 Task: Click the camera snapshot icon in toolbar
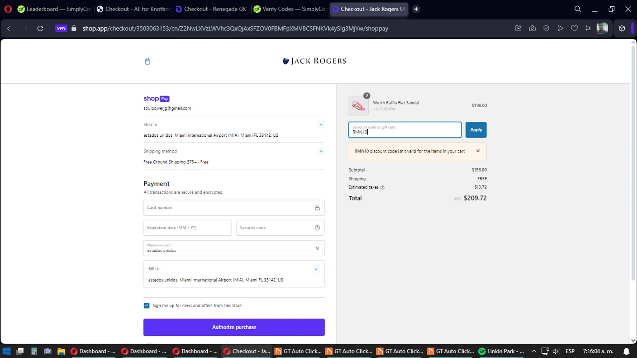532,28
